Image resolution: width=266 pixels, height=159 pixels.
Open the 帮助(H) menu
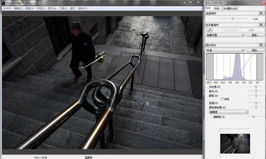coord(82,8)
